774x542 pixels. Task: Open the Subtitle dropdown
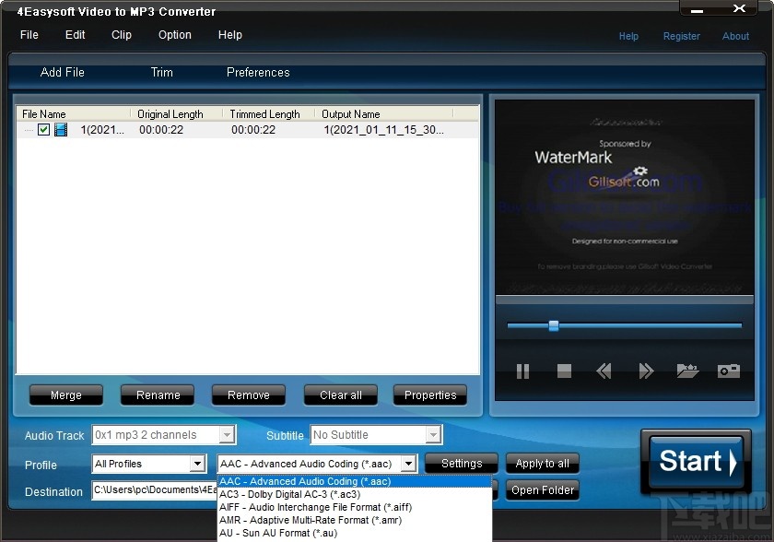(x=435, y=434)
